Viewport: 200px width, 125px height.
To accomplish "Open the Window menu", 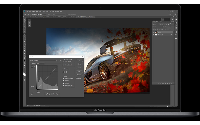I will tap(57, 11).
